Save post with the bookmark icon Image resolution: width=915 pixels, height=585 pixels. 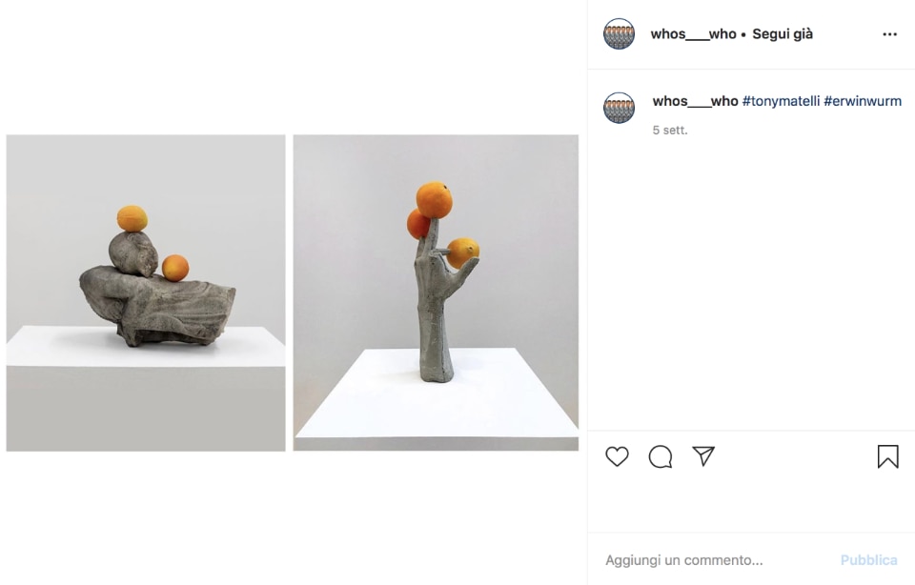point(887,456)
